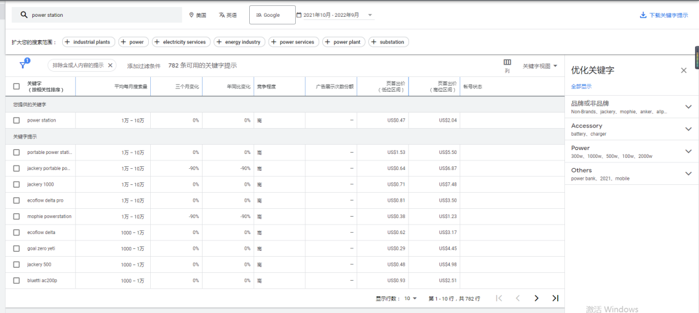Viewport: 699px width, 313px height.
Task: Open the filter funnel icon
Action: point(23,65)
